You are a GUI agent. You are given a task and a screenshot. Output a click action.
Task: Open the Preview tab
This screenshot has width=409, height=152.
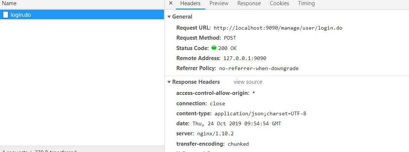coord(219,3)
